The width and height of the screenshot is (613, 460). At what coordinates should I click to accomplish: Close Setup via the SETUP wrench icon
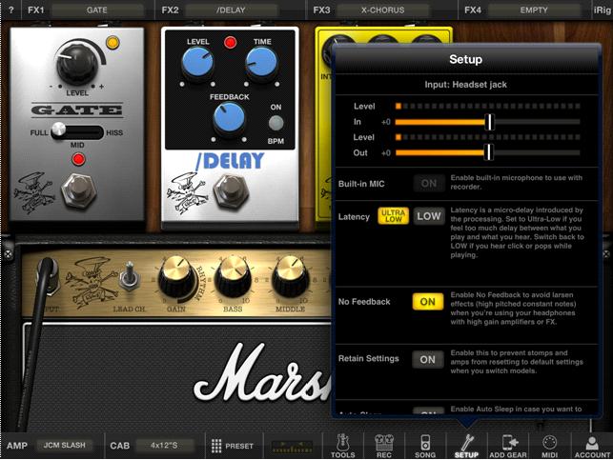pyautogui.click(x=466, y=446)
